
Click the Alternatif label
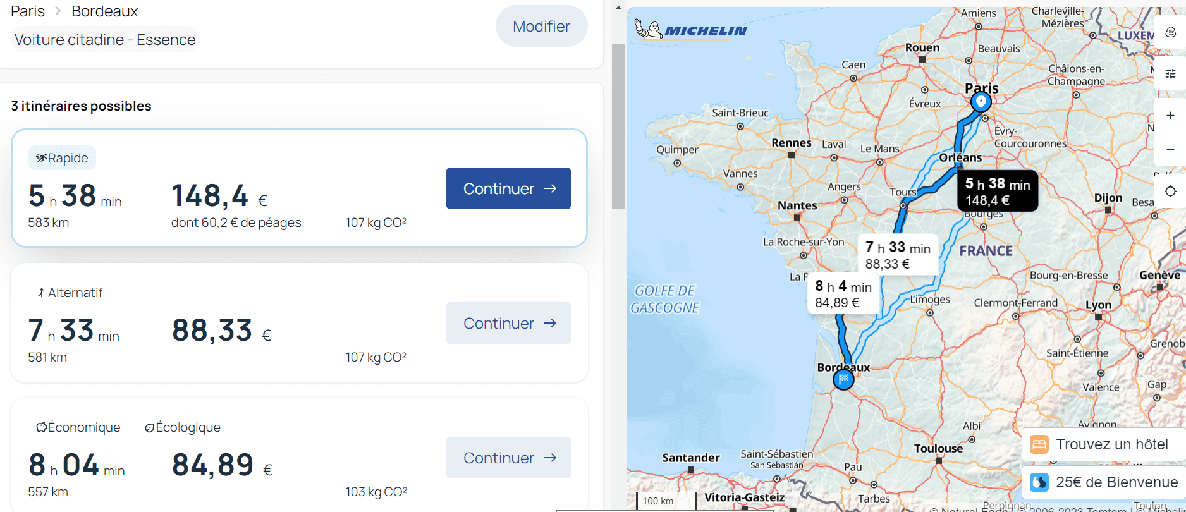tap(75, 293)
